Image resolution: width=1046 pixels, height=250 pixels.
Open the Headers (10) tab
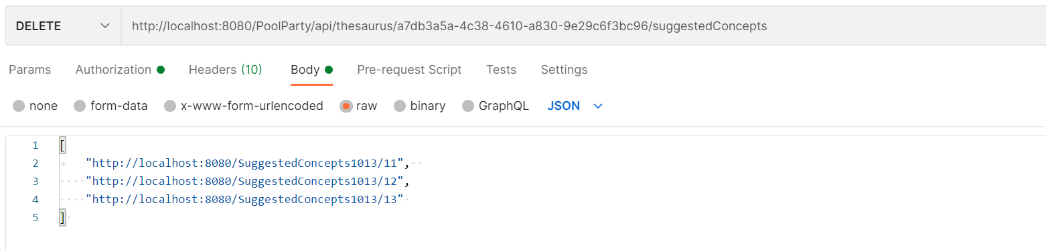225,70
